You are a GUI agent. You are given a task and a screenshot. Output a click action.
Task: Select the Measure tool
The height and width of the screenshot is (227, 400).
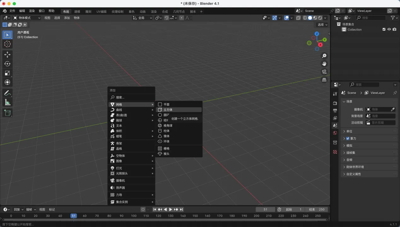pos(8,102)
